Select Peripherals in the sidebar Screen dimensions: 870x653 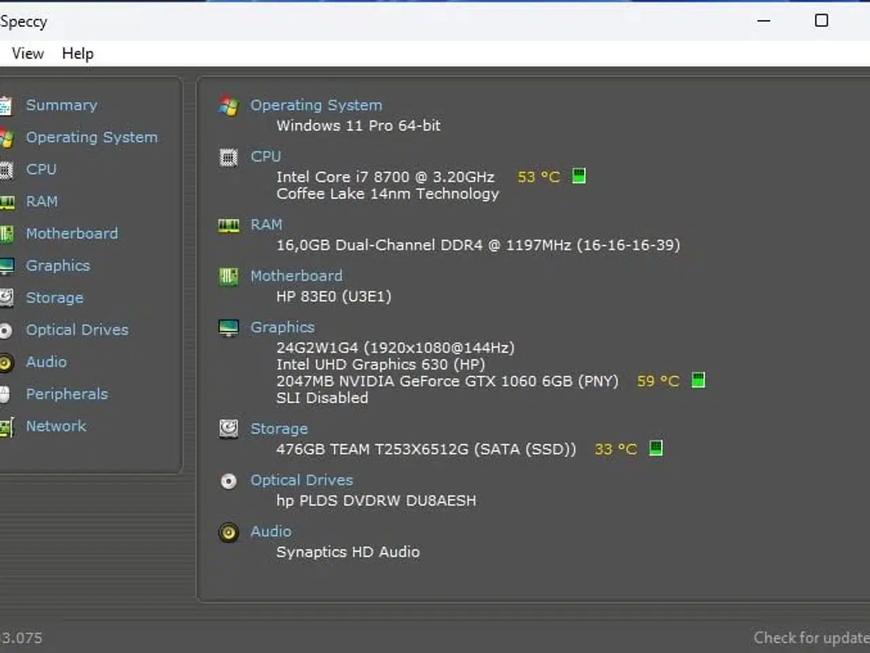point(67,394)
